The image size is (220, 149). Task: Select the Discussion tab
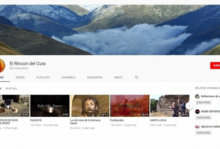pos(94,77)
